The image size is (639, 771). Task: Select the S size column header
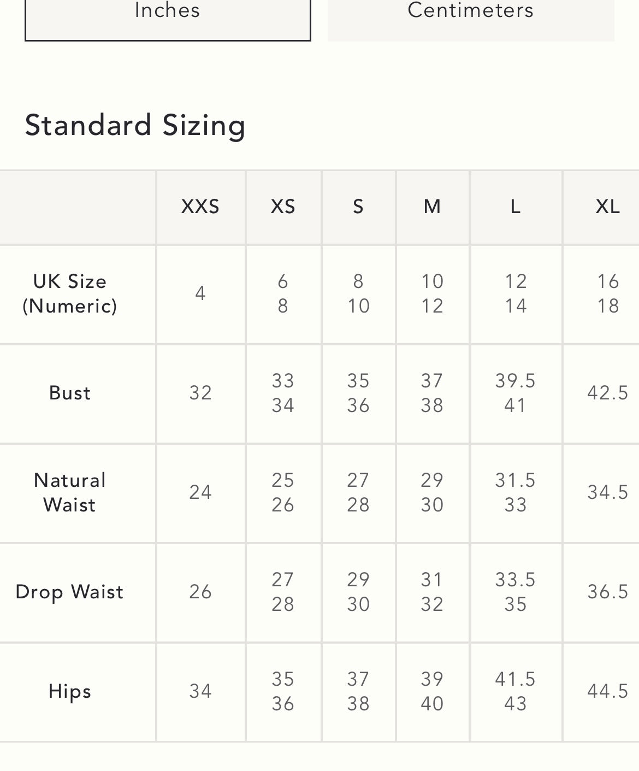point(358,207)
